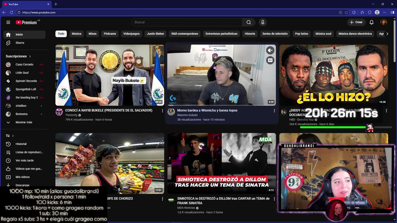Open SpongeBob Lofi subscription
Viewport: 397px width, 223px height.
(25, 89)
